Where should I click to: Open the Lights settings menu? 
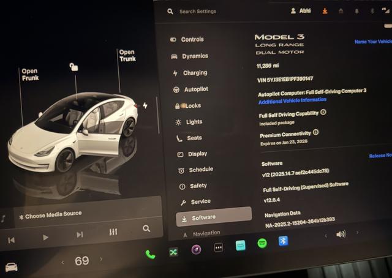click(x=189, y=122)
